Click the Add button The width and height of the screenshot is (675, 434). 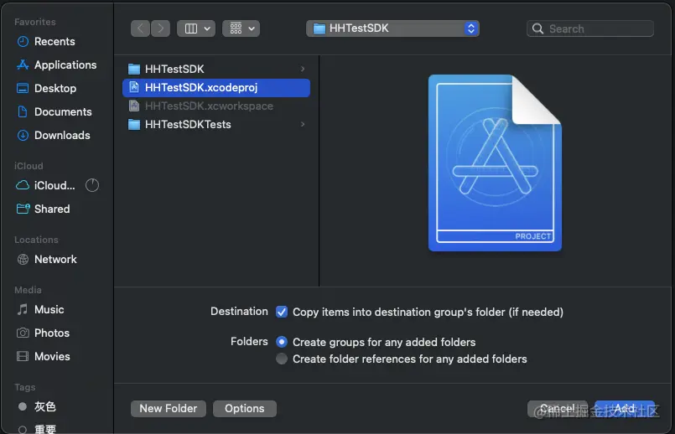625,409
